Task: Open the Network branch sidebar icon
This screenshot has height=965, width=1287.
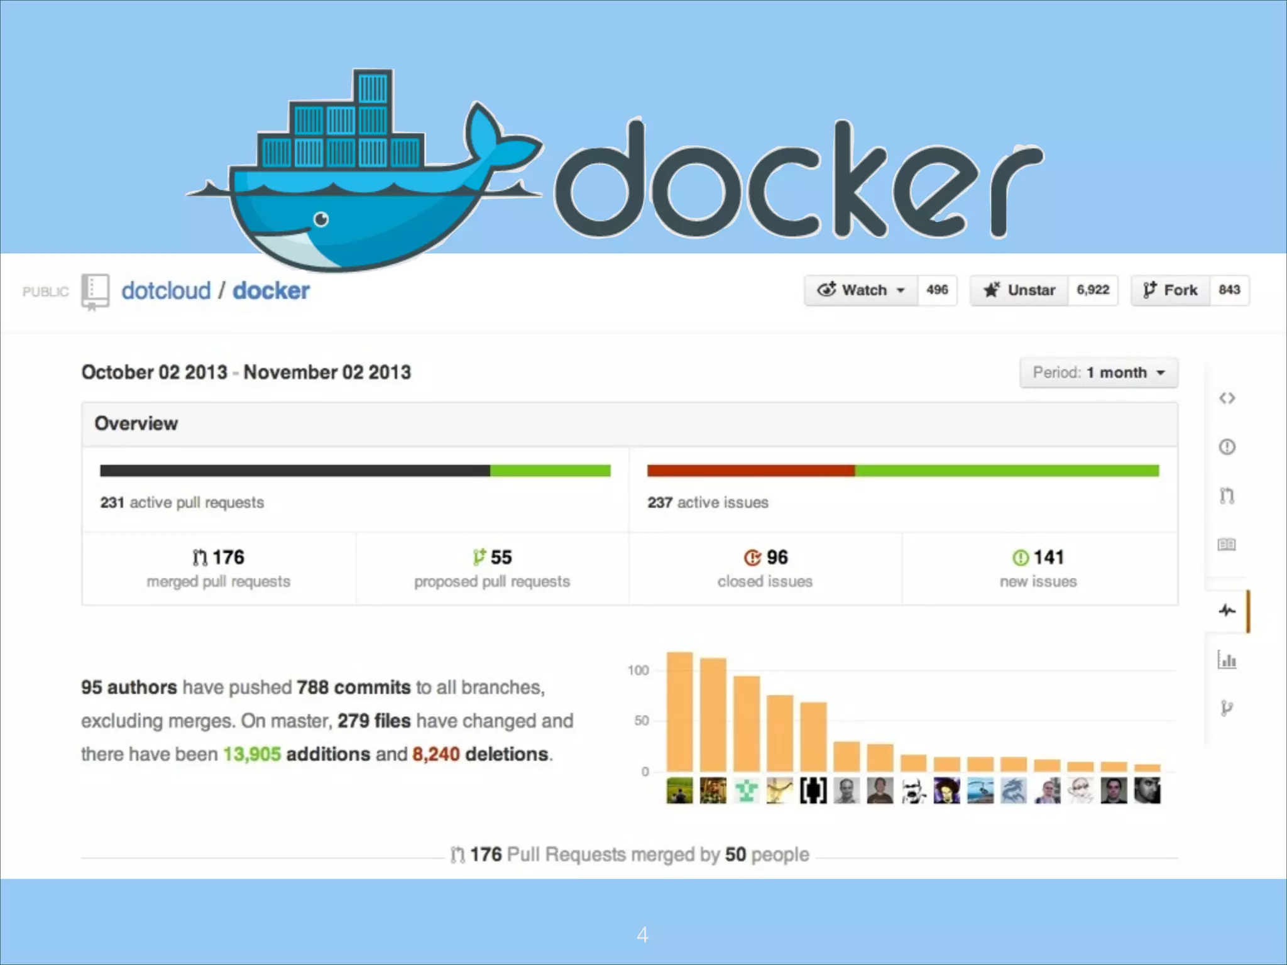Action: [x=1227, y=708]
